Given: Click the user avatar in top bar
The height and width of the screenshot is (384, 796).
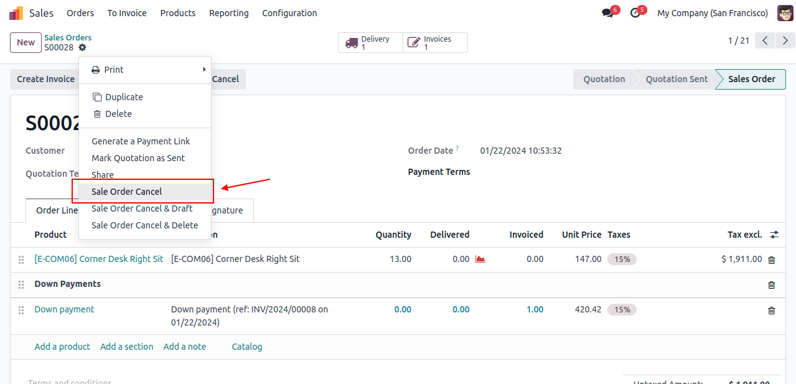Looking at the screenshot, I should 785,13.
